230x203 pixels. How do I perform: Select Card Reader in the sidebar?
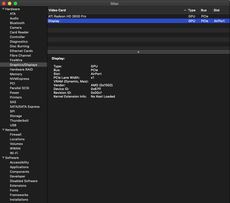coord(19,32)
